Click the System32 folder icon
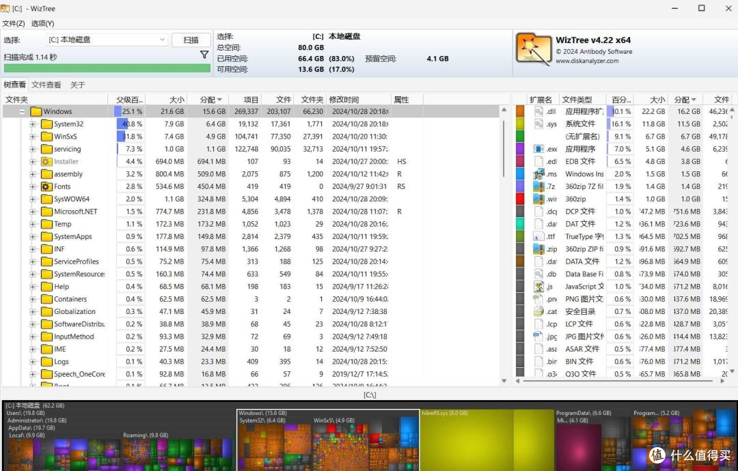Screen dimensions: 738x471 [46, 124]
